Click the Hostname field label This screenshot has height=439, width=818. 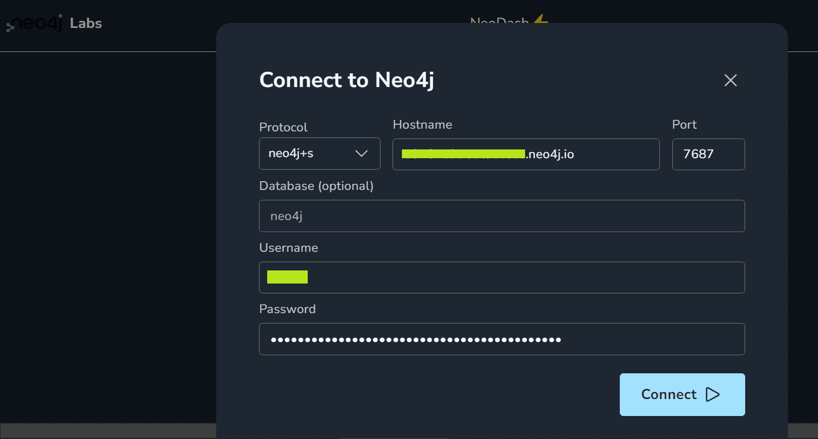pyautogui.click(x=422, y=124)
